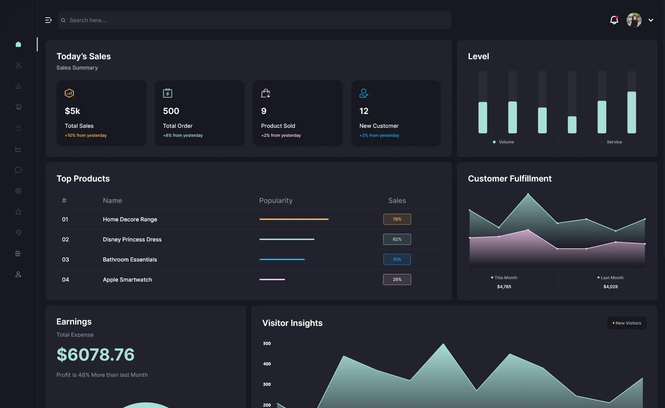This screenshot has width=665, height=408.
Task: Click the Reports chart icon in sidebar
Action: pyautogui.click(x=18, y=87)
